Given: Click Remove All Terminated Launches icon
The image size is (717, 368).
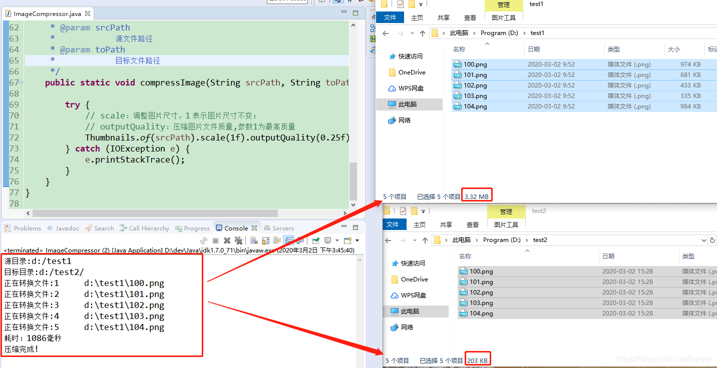Looking at the screenshot, I should (x=238, y=240).
